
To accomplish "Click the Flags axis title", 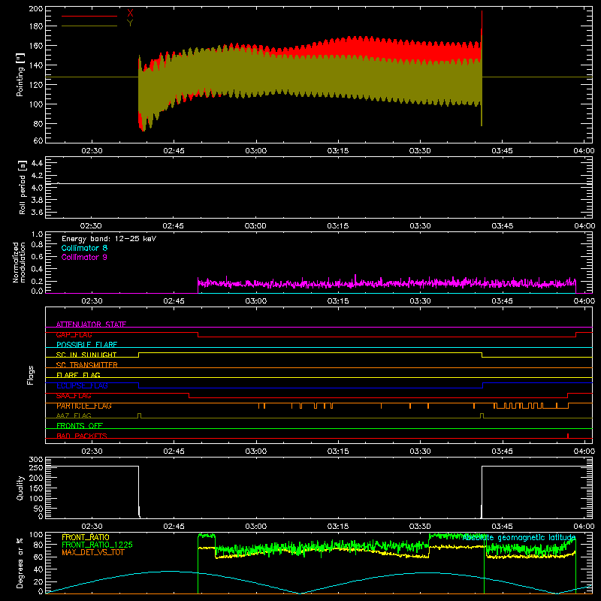I will coord(31,375).
